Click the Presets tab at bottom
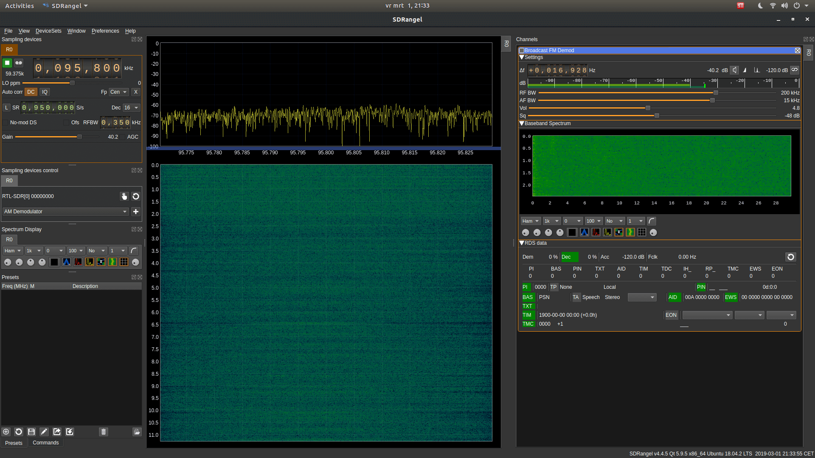The height and width of the screenshot is (458, 815). 14,443
